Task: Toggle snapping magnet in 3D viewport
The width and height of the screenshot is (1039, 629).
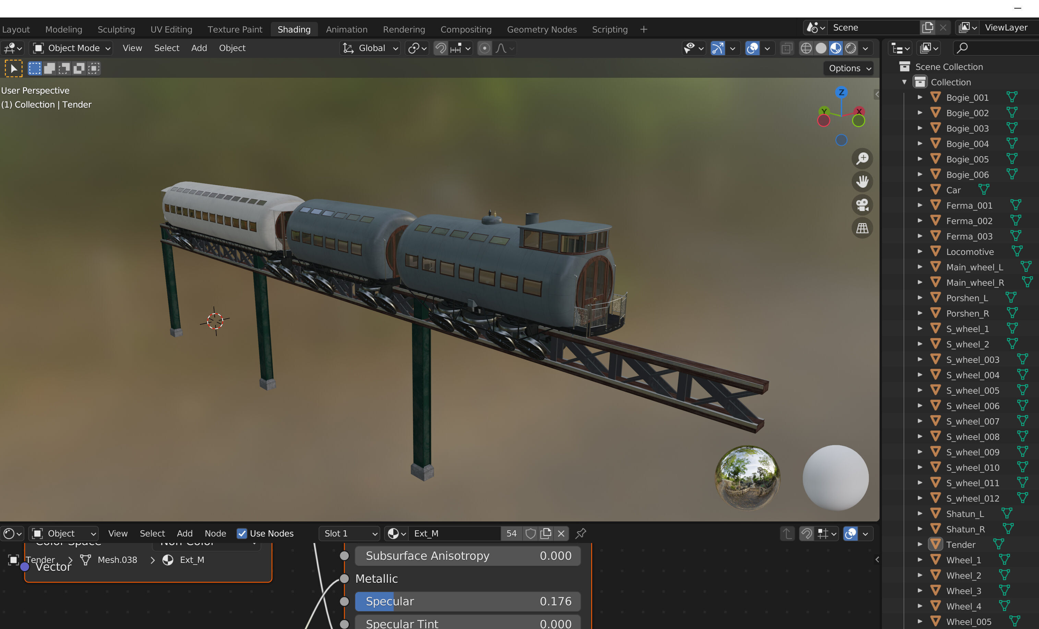Action: pos(440,48)
